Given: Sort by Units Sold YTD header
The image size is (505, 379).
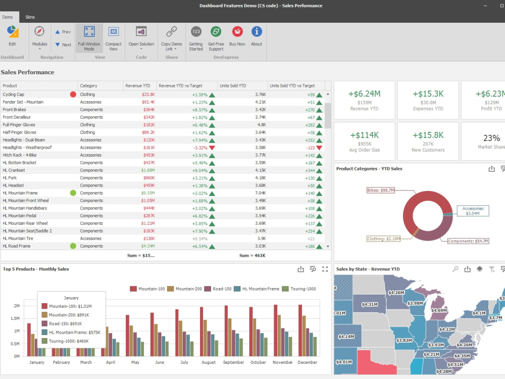Looking at the screenshot, I should pyautogui.click(x=242, y=86).
